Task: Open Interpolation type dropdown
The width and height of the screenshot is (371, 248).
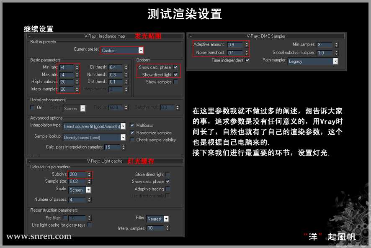Action: [94, 126]
